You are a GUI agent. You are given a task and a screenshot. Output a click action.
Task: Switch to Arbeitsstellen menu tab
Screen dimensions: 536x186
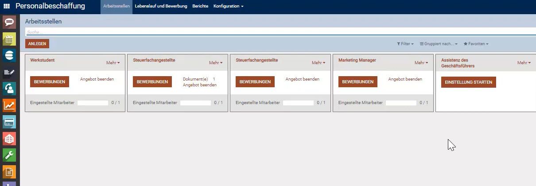click(x=117, y=7)
